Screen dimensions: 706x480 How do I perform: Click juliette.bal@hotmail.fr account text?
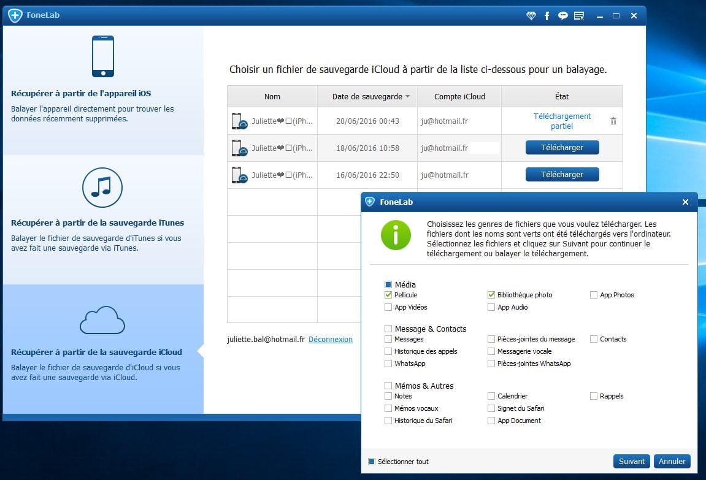(266, 339)
